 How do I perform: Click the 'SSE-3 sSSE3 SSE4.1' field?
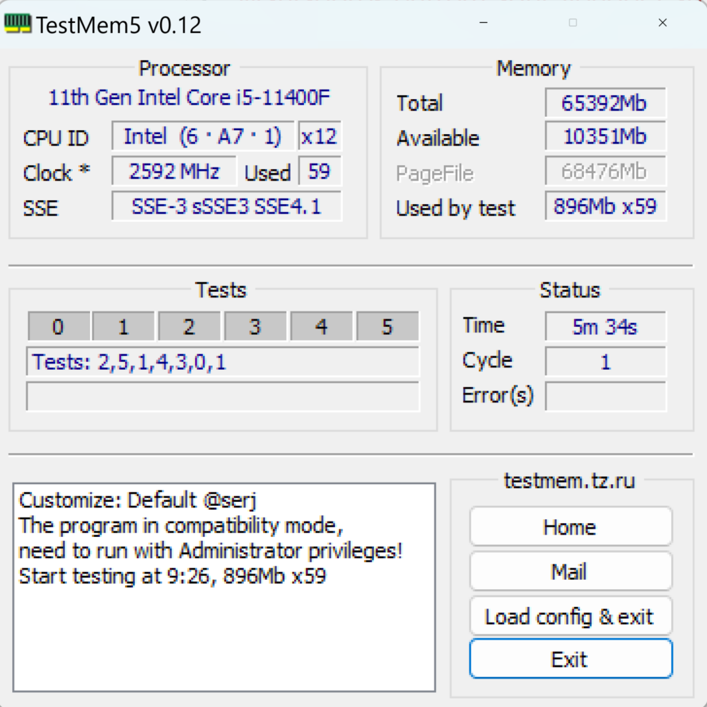click(227, 206)
